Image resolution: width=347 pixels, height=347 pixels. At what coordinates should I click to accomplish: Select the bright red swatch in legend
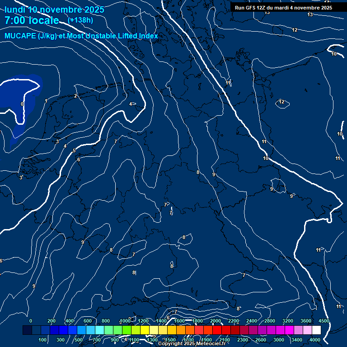point(217,331)
